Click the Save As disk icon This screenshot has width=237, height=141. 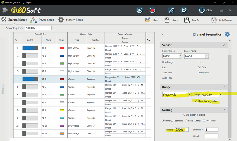187,20
